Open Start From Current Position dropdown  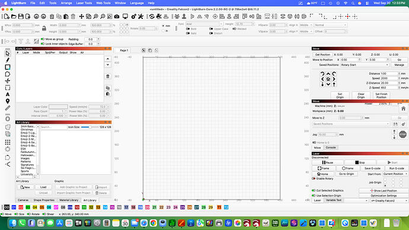tap(395, 174)
